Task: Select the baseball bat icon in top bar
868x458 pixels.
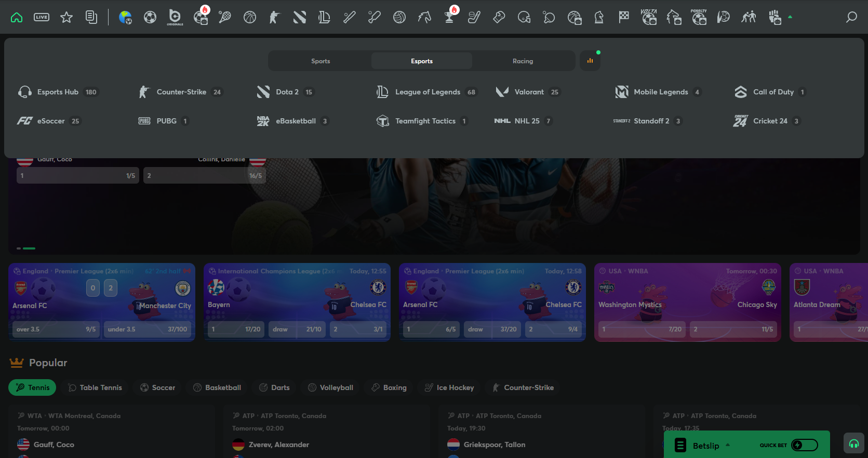Action: point(350,18)
